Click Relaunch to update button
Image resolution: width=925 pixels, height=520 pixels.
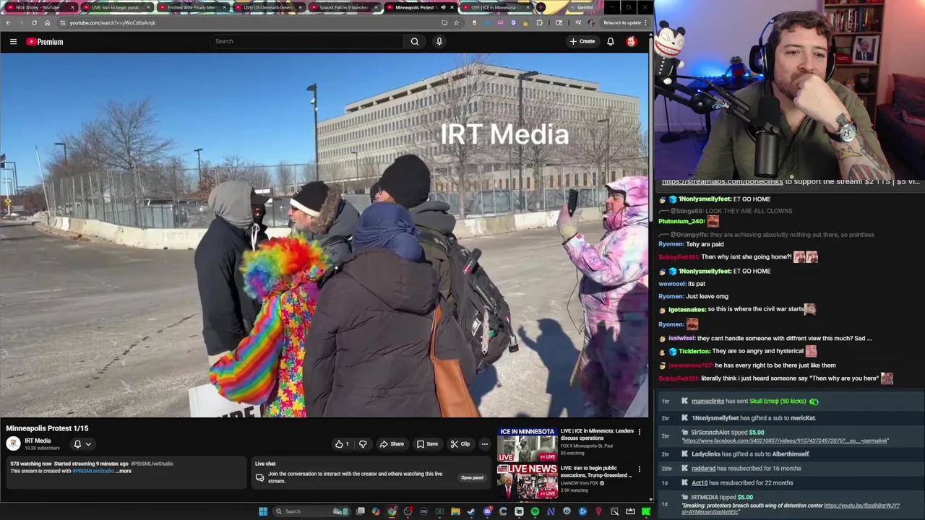[623, 22]
